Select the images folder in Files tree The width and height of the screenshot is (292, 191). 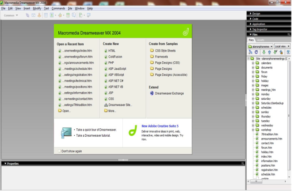click(x=264, y=85)
